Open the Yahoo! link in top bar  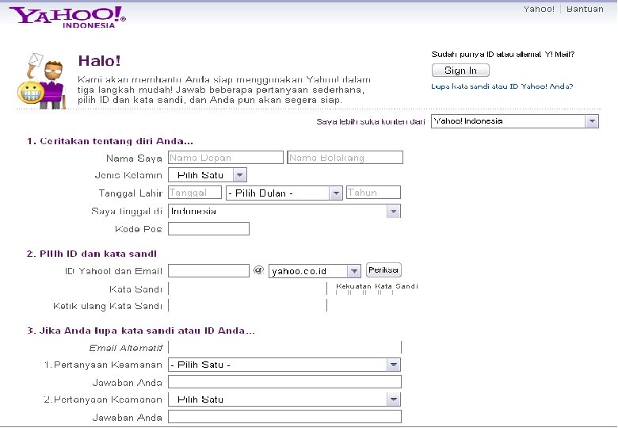point(539,9)
